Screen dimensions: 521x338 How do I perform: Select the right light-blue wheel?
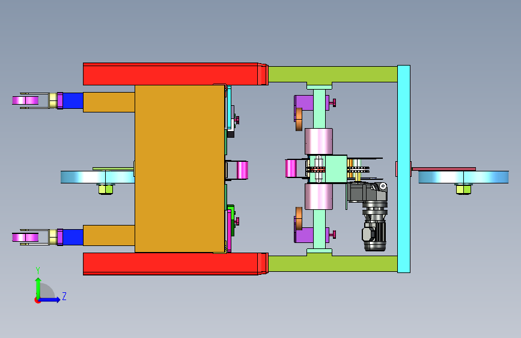pyautogui.click(x=463, y=177)
